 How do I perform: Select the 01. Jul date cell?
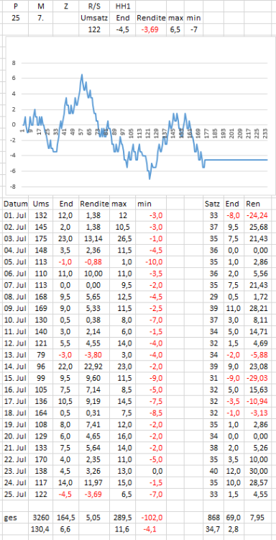(16, 216)
